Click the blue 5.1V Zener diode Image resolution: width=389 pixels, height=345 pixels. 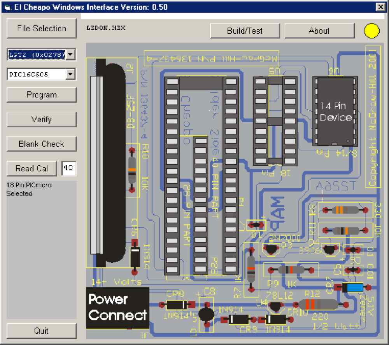(353, 287)
